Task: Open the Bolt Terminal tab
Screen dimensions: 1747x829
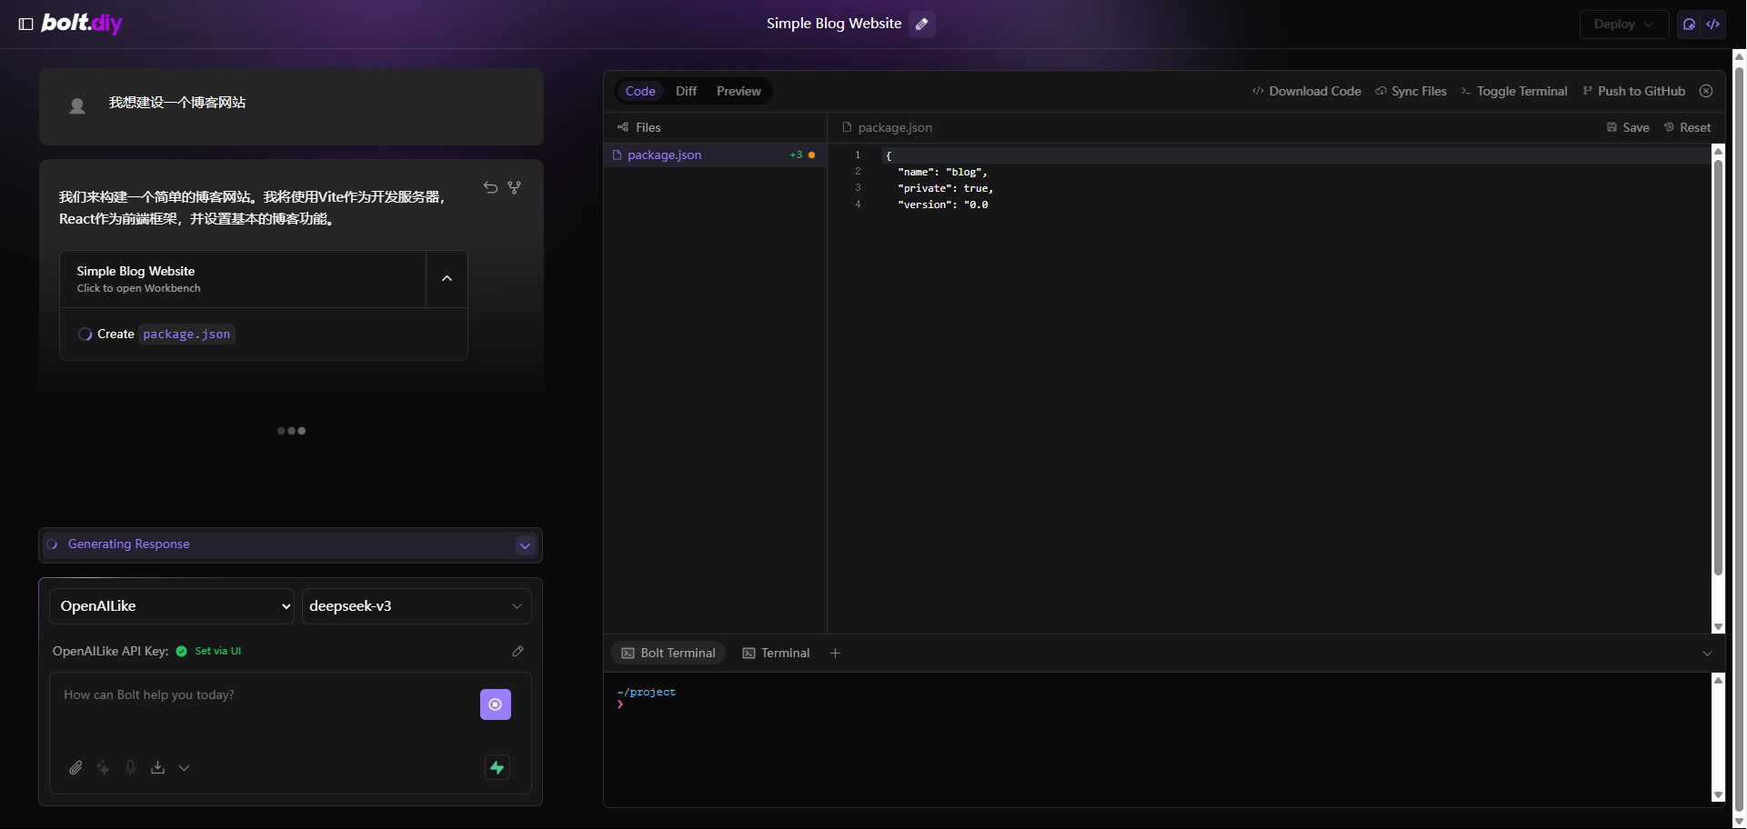Action: click(668, 654)
